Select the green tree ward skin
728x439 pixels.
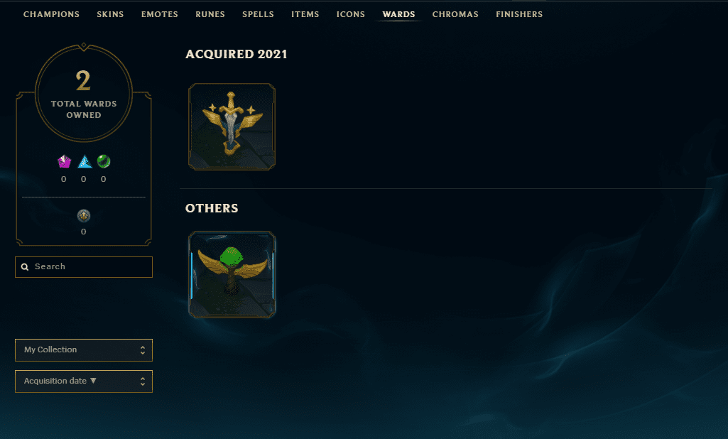[232, 274]
